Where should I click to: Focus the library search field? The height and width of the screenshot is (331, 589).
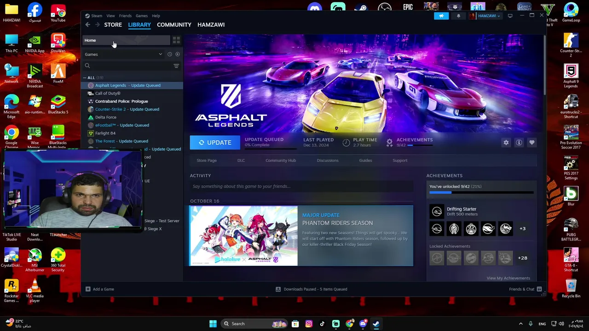click(x=127, y=66)
